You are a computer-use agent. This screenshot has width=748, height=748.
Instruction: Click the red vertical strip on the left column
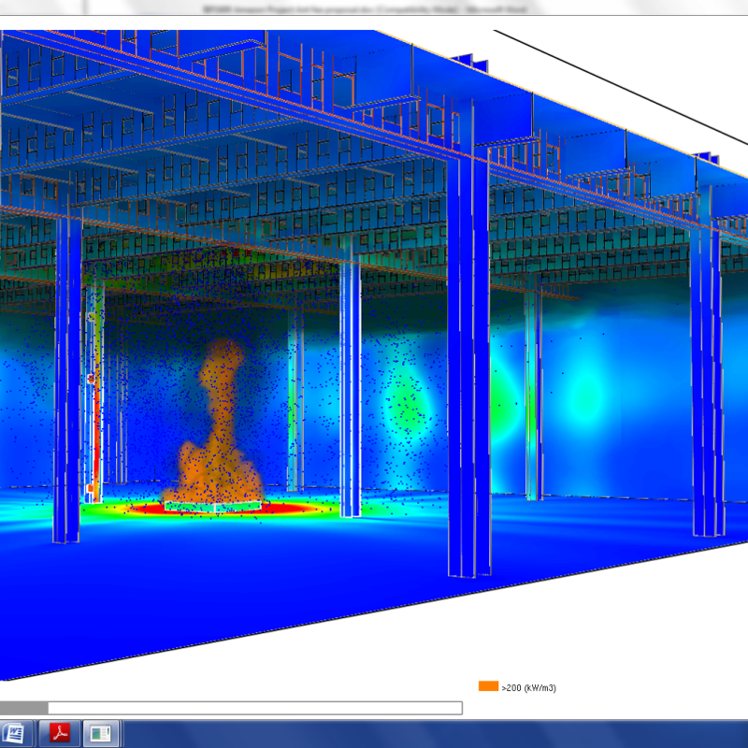click(95, 421)
